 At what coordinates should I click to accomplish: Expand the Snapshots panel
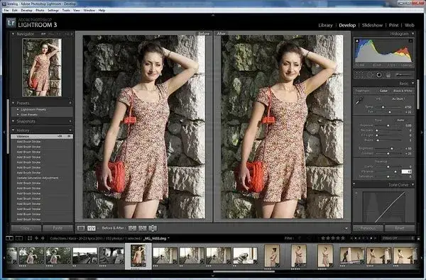click(x=13, y=121)
